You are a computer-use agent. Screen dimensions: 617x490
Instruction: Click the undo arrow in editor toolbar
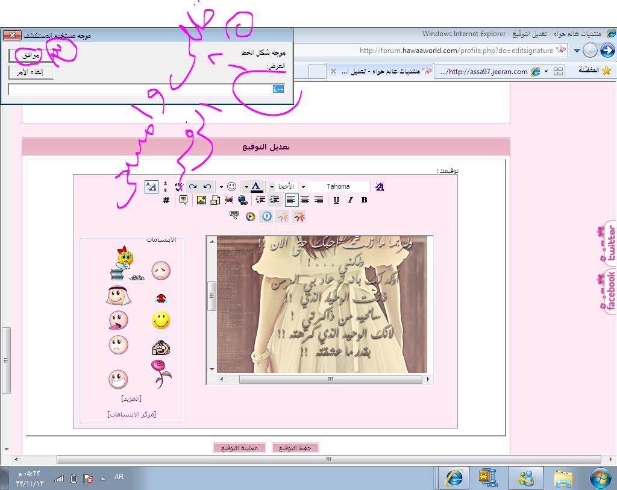pos(207,187)
